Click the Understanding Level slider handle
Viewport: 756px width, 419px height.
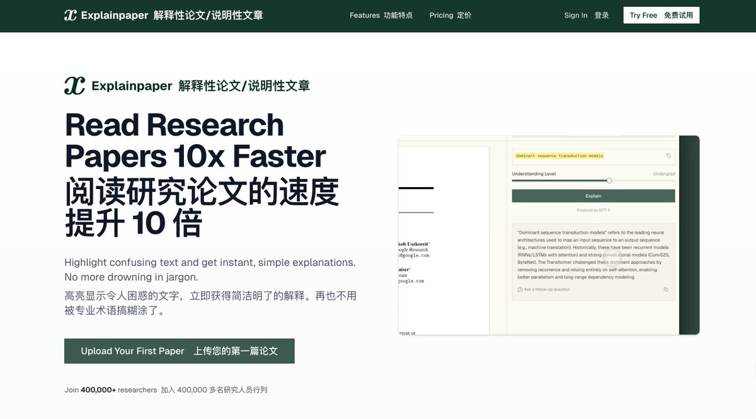pos(609,181)
